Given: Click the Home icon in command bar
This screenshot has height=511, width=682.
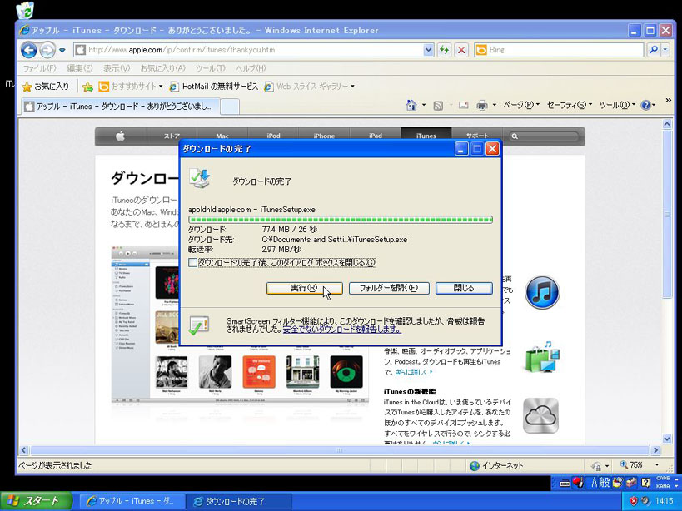Looking at the screenshot, I should (x=411, y=105).
